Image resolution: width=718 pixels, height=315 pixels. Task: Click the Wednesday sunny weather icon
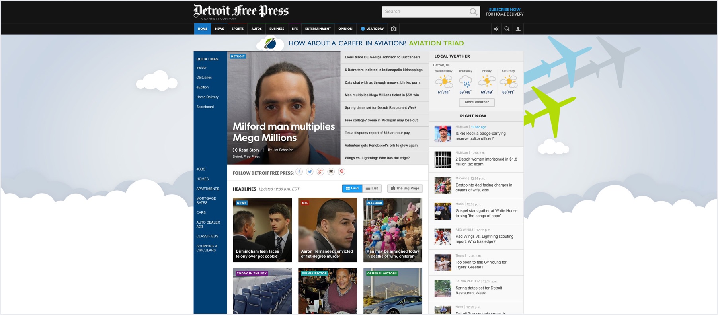tap(444, 82)
